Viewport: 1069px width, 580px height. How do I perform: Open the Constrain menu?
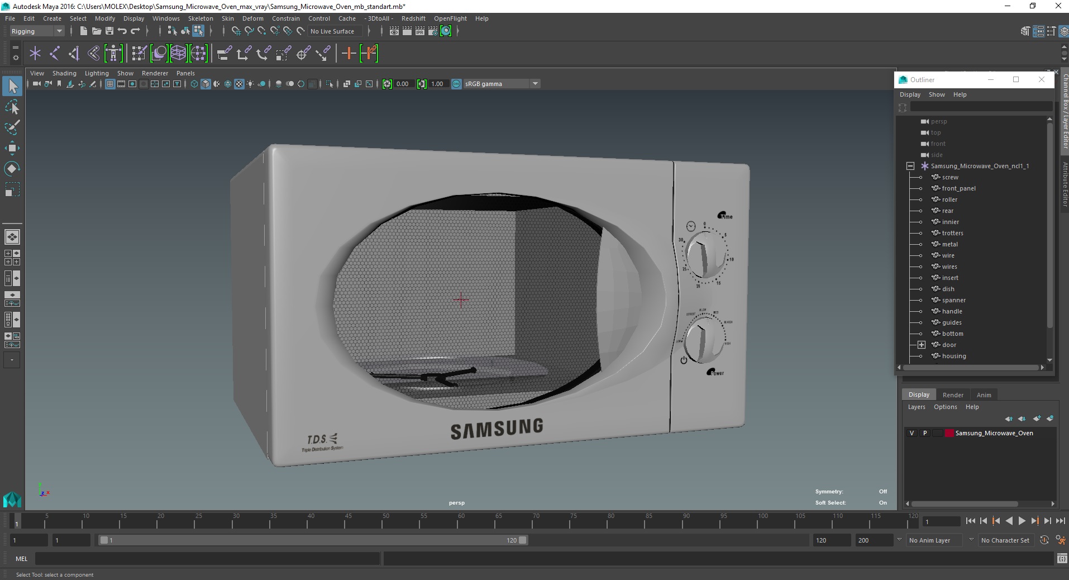[286, 18]
